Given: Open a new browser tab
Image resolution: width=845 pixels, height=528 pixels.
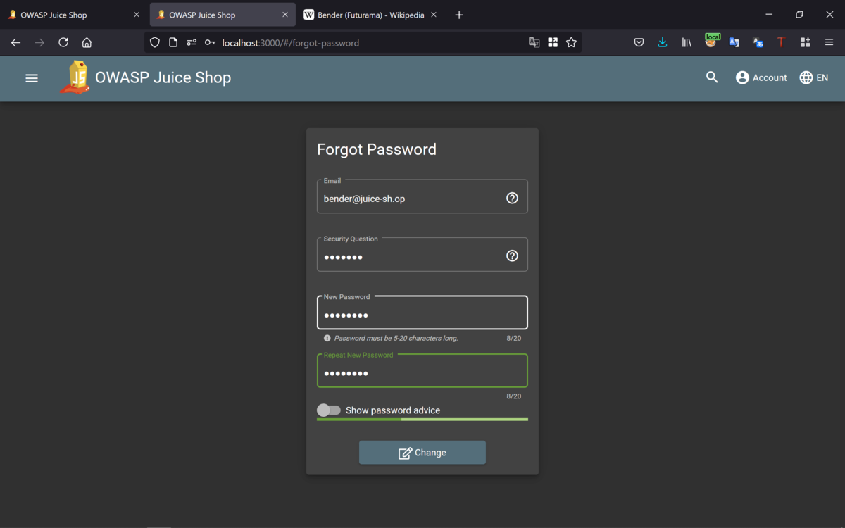Looking at the screenshot, I should coord(459,15).
